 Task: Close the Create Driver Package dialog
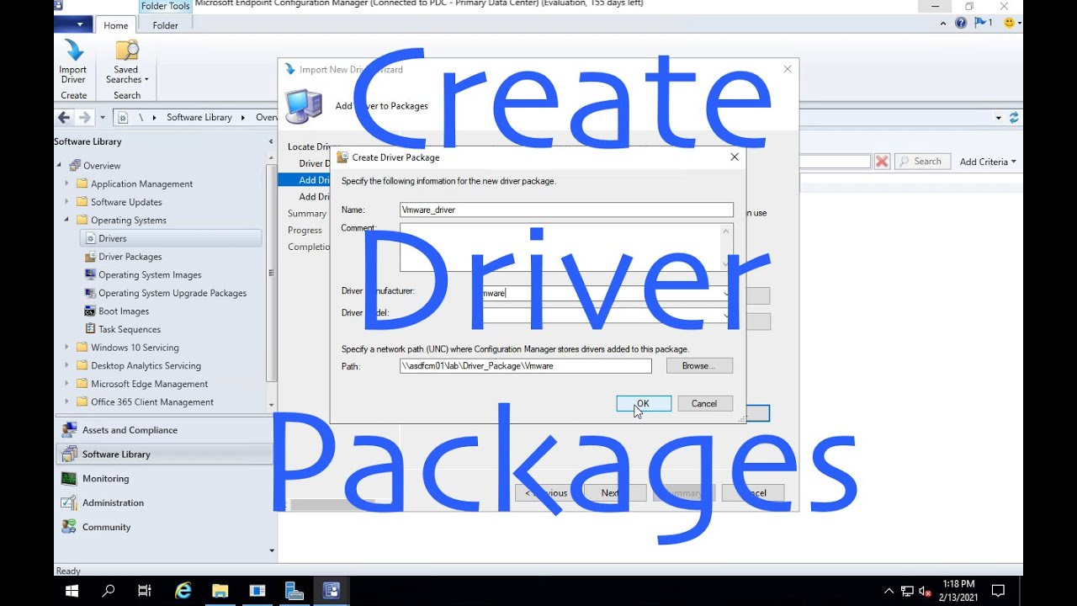point(734,157)
